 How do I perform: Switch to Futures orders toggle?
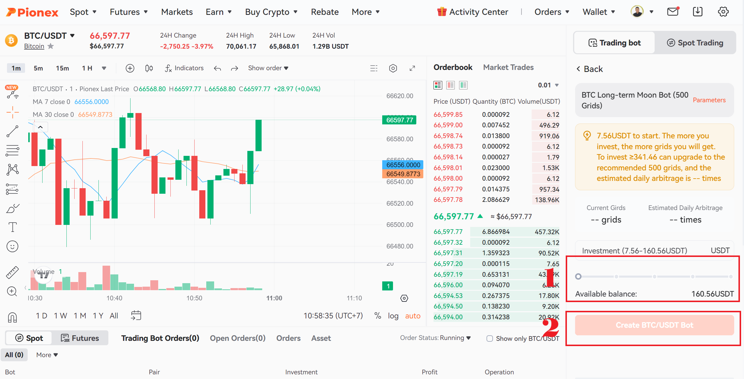80,338
